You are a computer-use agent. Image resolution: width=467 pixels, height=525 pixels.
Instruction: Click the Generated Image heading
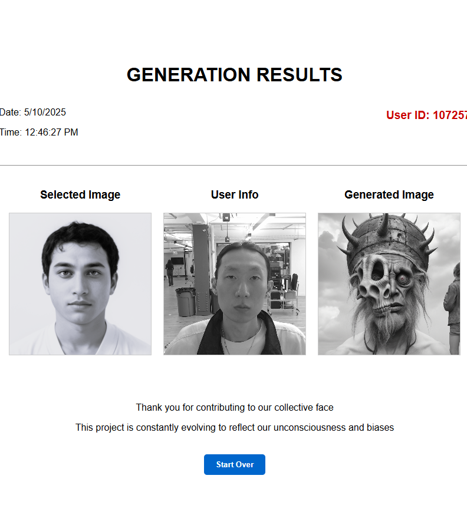pyautogui.click(x=389, y=194)
